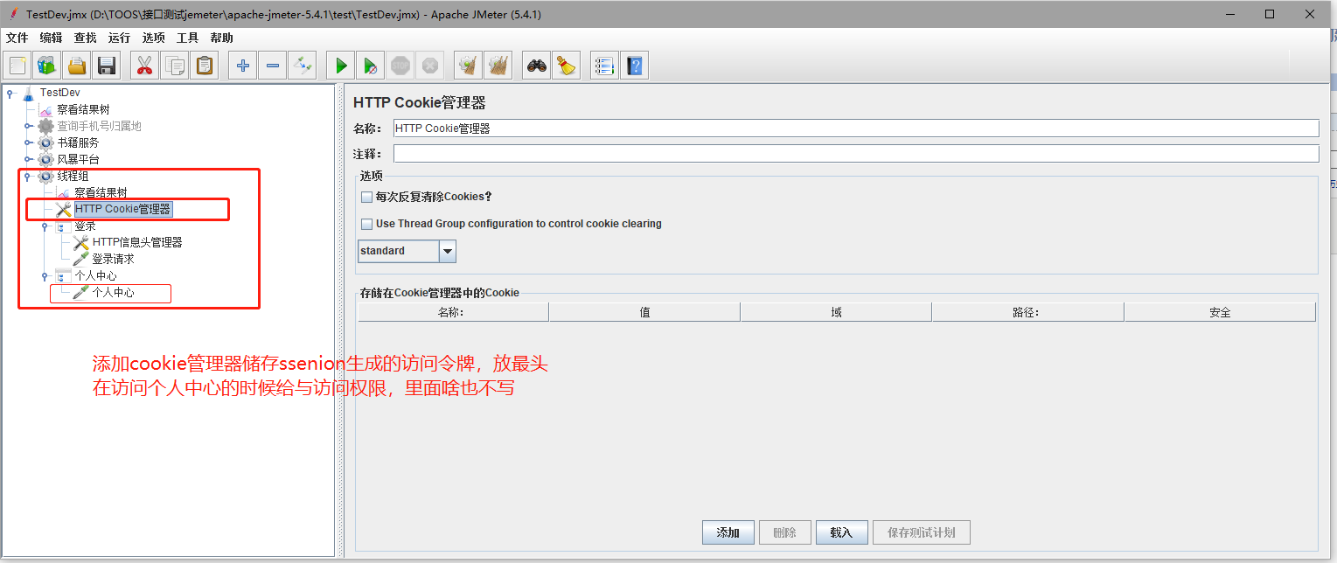
Task: Select HTTP信息头管理器 in the tree
Action: click(137, 242)
